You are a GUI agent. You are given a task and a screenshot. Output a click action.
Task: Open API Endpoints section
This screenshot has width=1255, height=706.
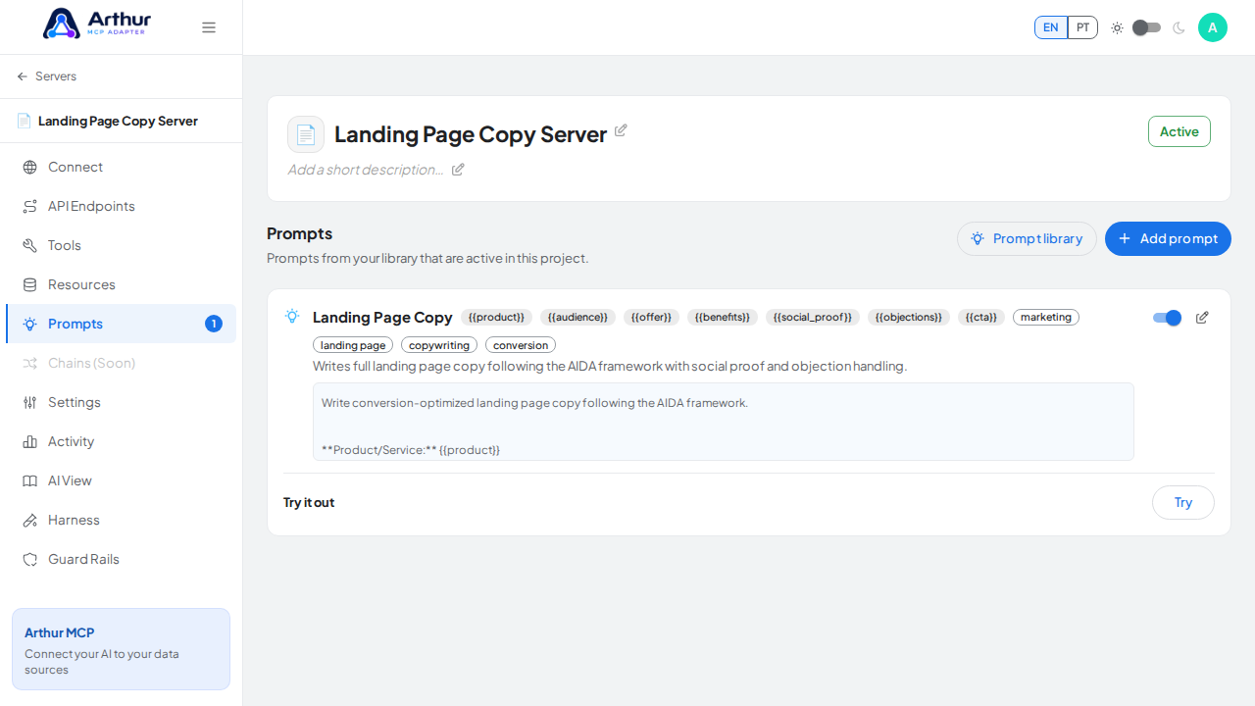pos(121,206)
